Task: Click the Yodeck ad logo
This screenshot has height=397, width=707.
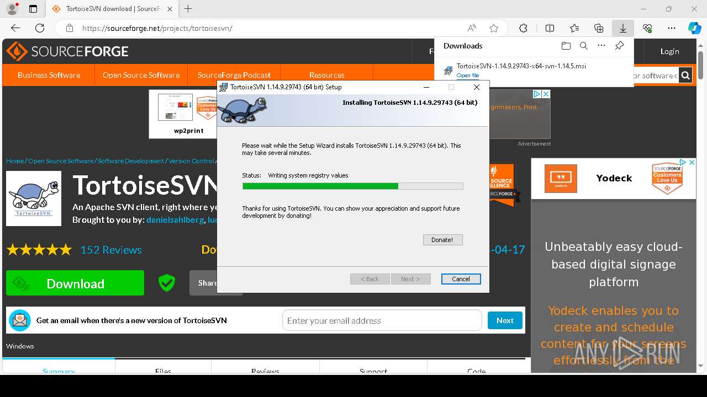Action: 561,178
